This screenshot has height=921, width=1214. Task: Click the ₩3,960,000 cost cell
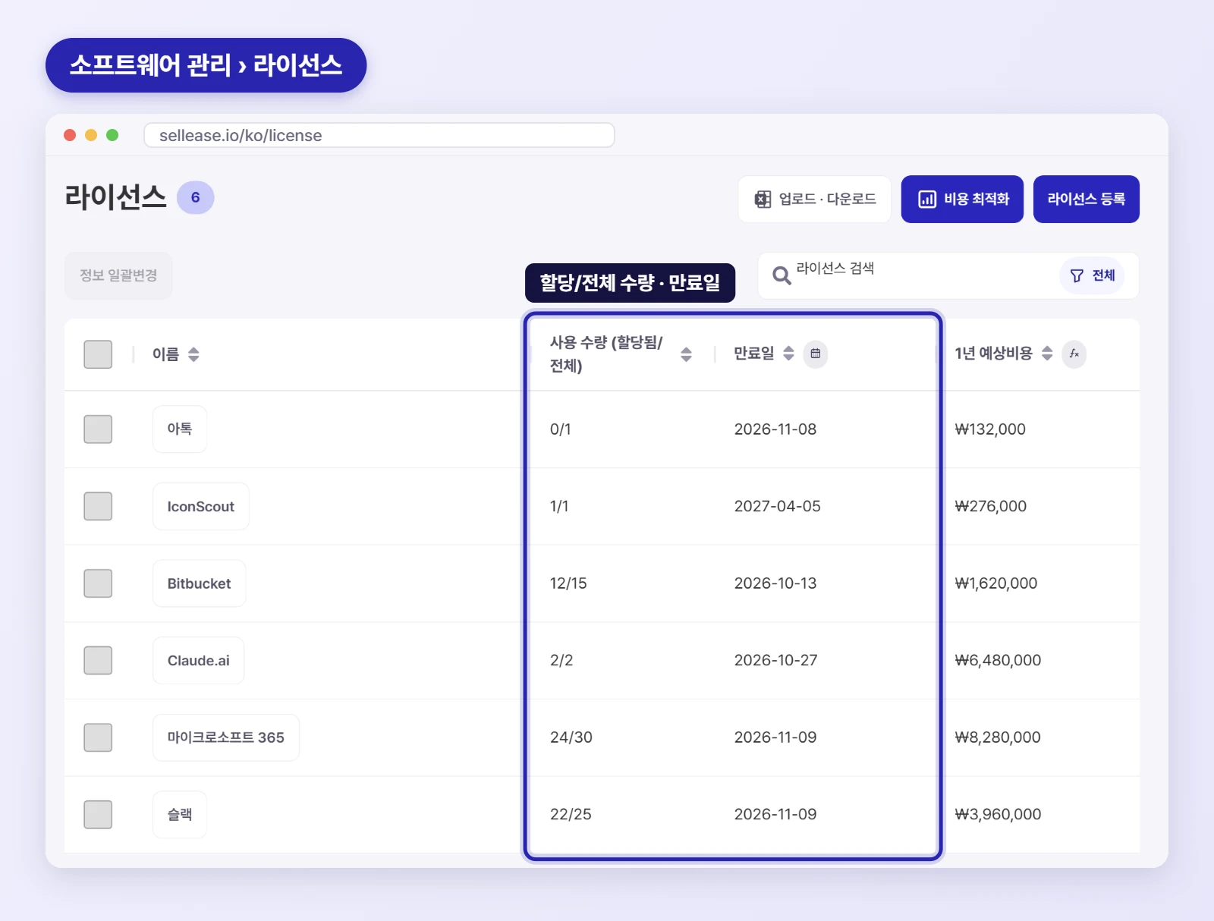click(x=998, y=814)
